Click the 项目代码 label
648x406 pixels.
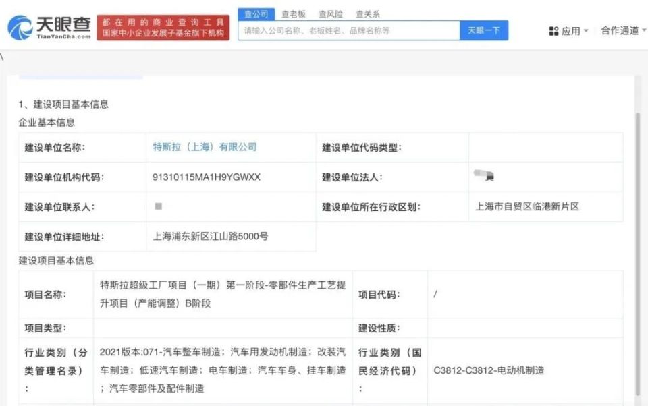pyautogui.click(x=379, y=295)
